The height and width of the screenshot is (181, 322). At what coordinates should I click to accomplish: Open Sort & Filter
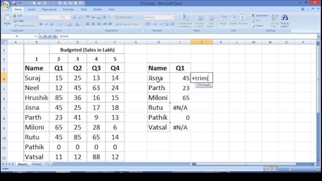274,21
